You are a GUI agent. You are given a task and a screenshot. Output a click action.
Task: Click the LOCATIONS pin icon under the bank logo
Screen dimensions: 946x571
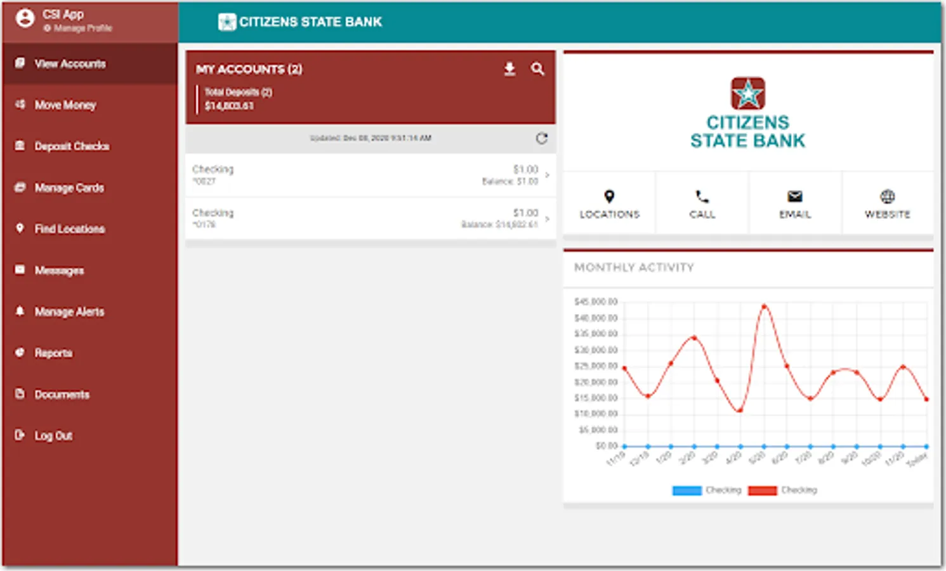pos(609,197)
